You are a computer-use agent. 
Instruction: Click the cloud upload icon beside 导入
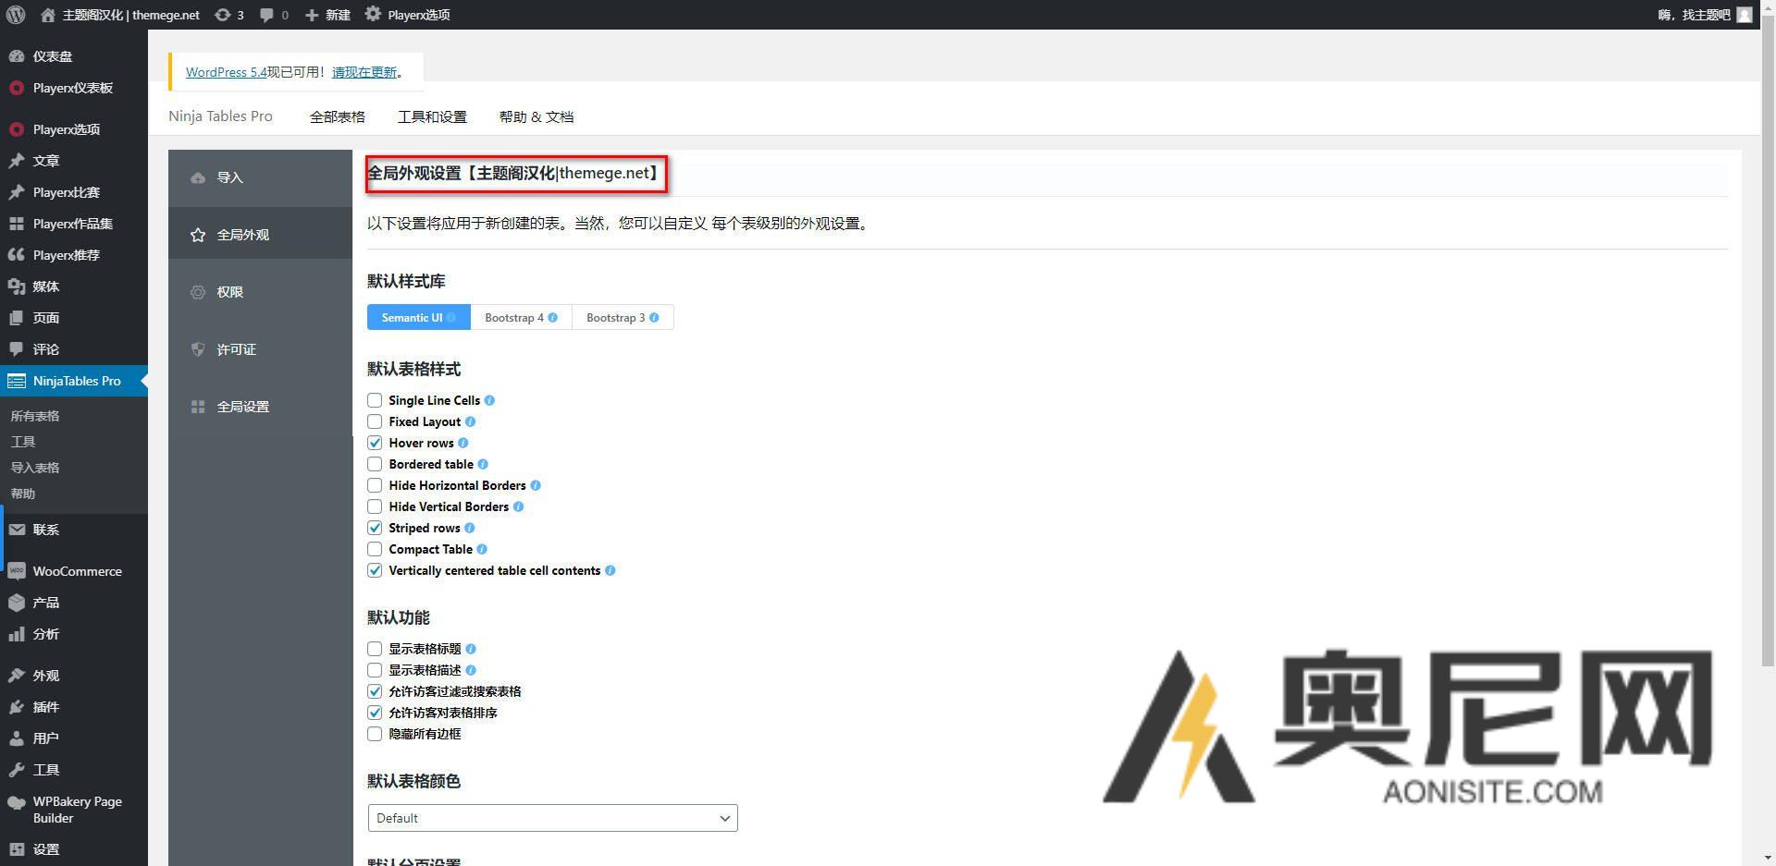(198, 177)
